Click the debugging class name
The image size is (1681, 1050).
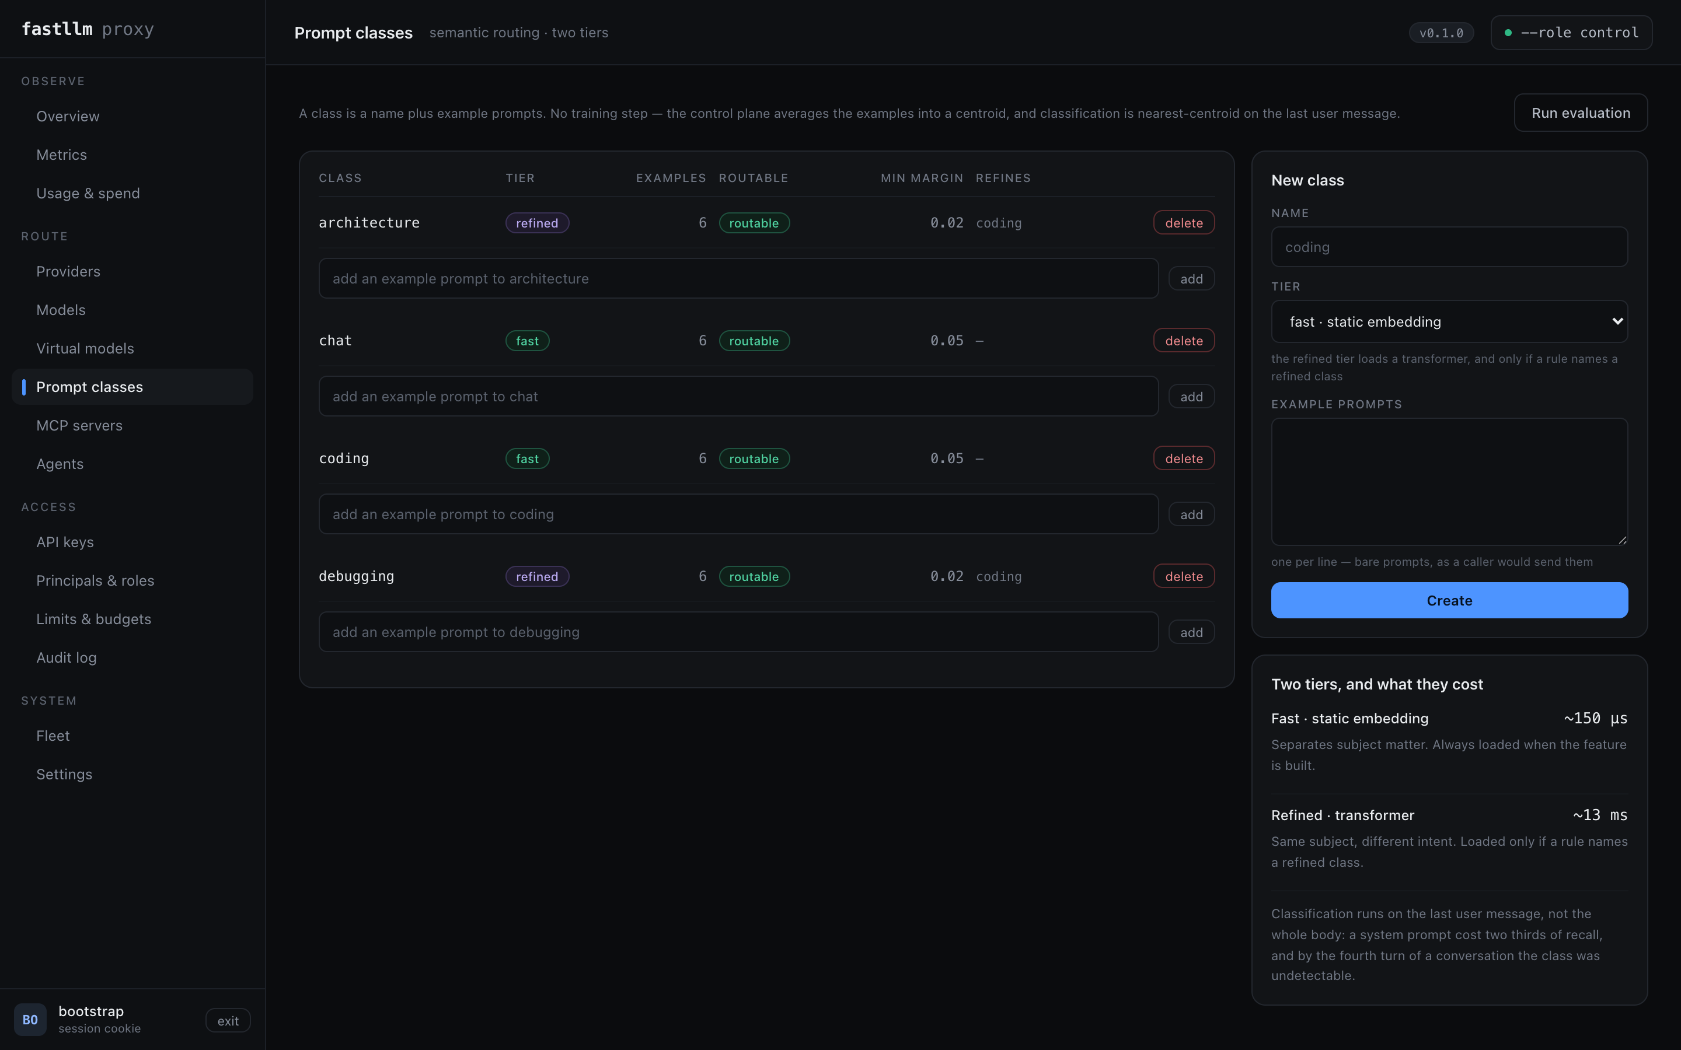point(357,576)
